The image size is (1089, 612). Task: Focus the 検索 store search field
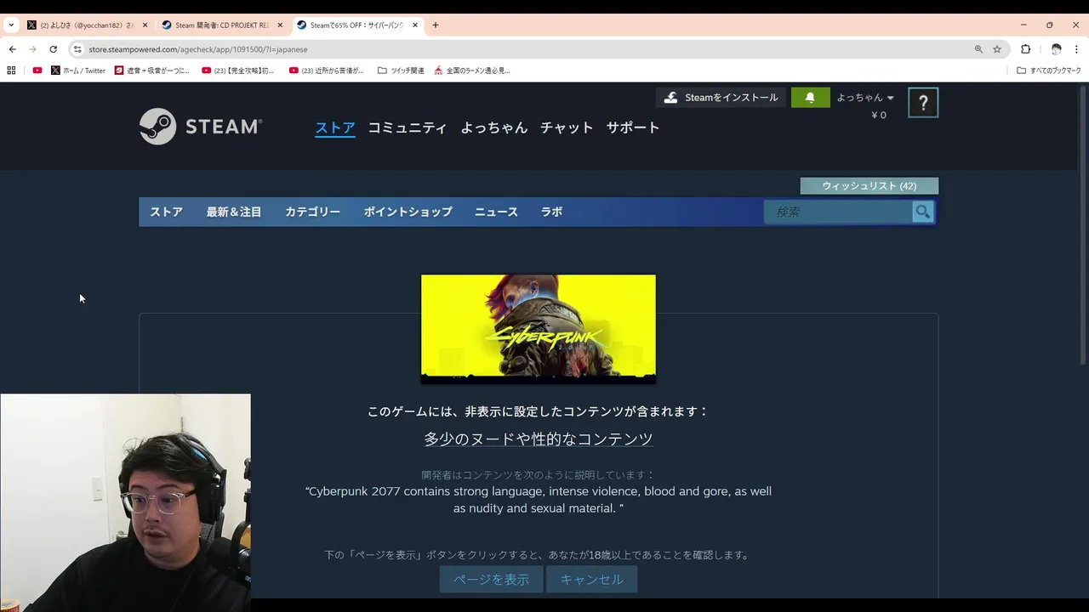coord(839,212)
